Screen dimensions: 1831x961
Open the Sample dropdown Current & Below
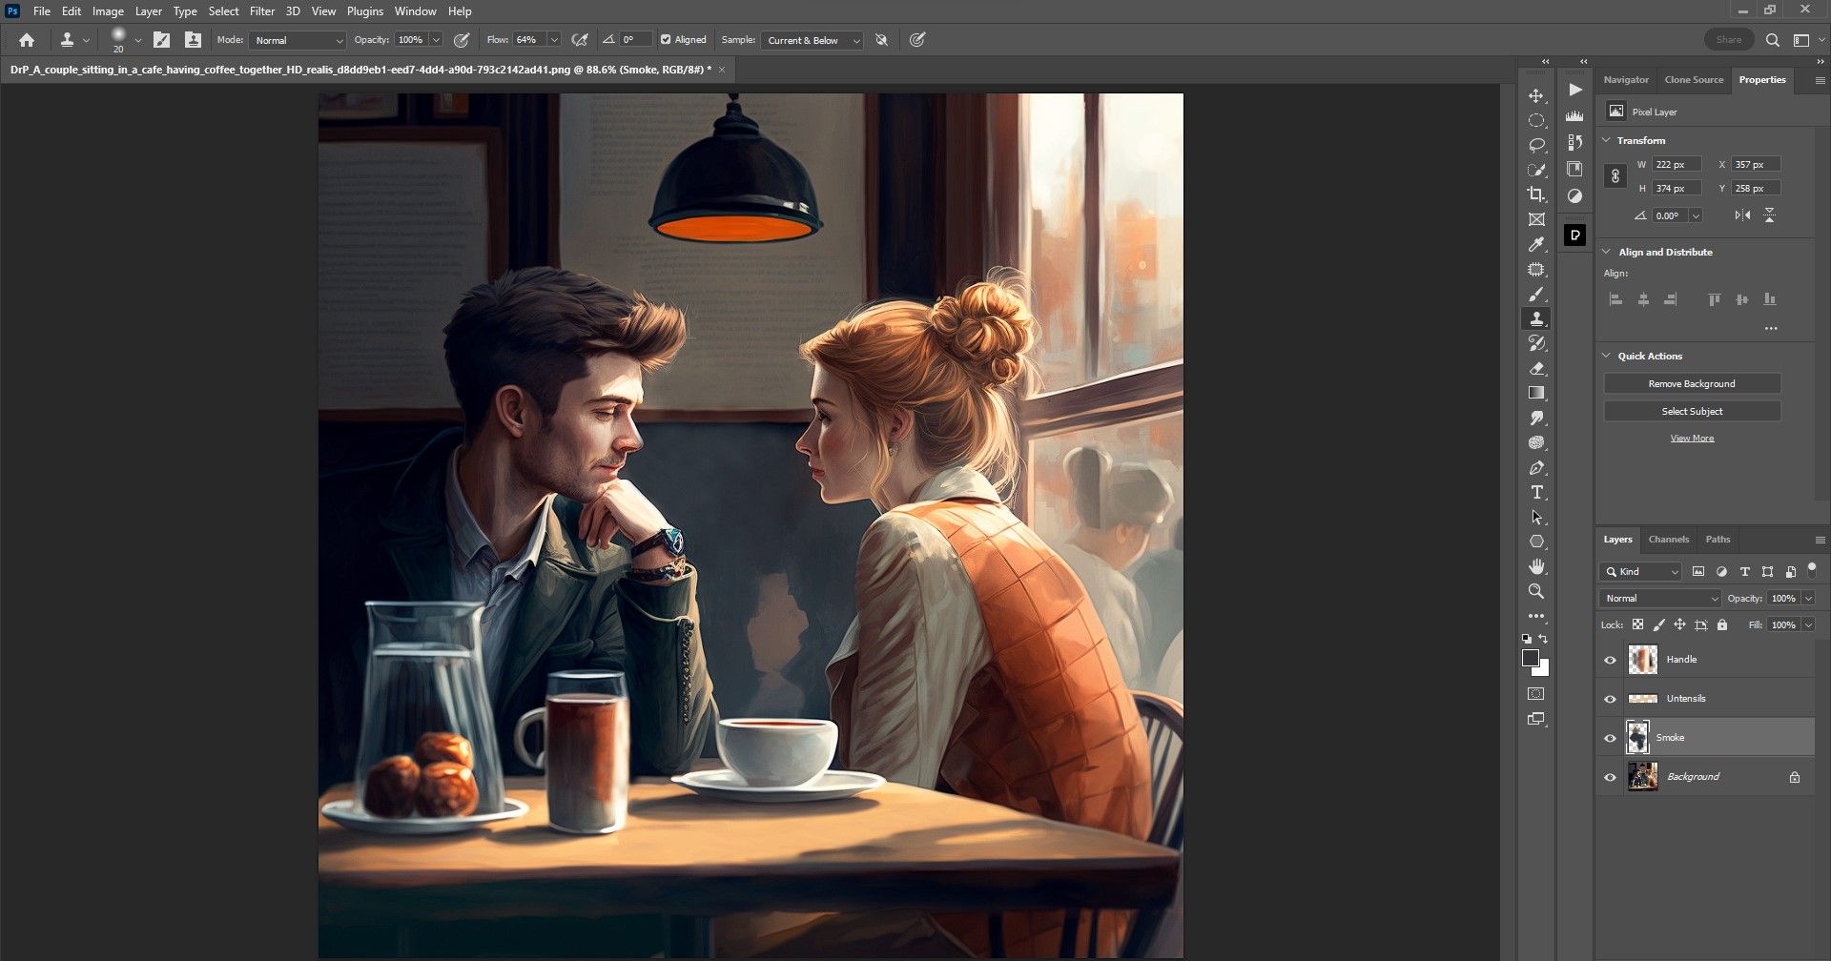[813, 40]
